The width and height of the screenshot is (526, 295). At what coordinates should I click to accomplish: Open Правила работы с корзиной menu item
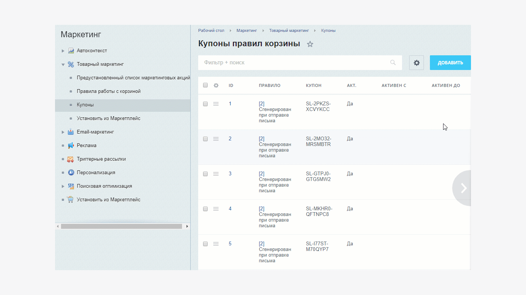point(109,91)
